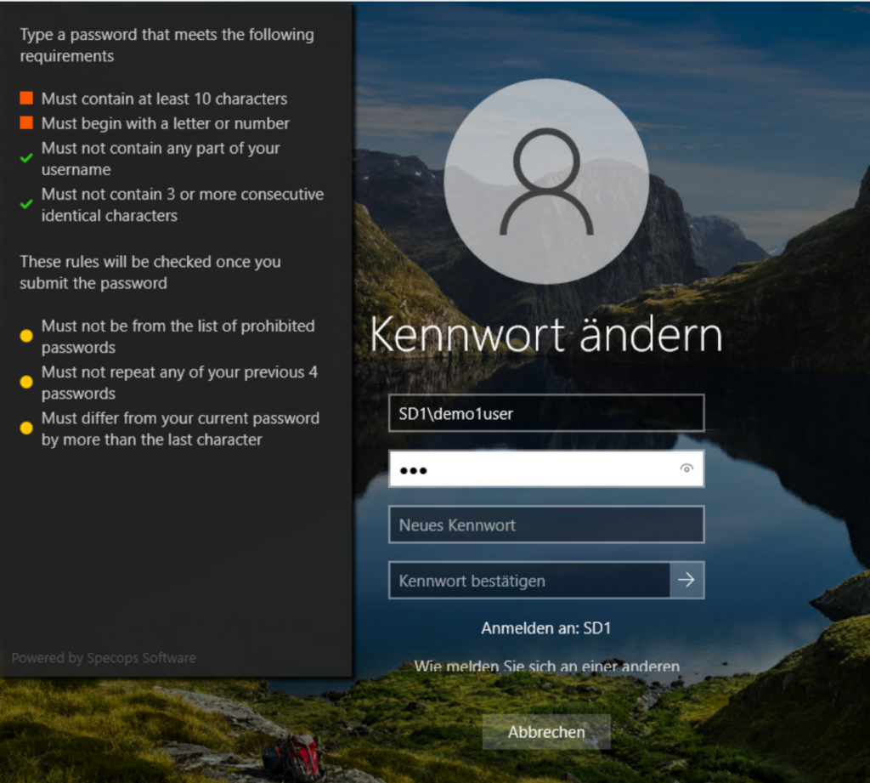The image size is (870, 783).
Task: Click the user avatar icon
Action: [546, 181]
